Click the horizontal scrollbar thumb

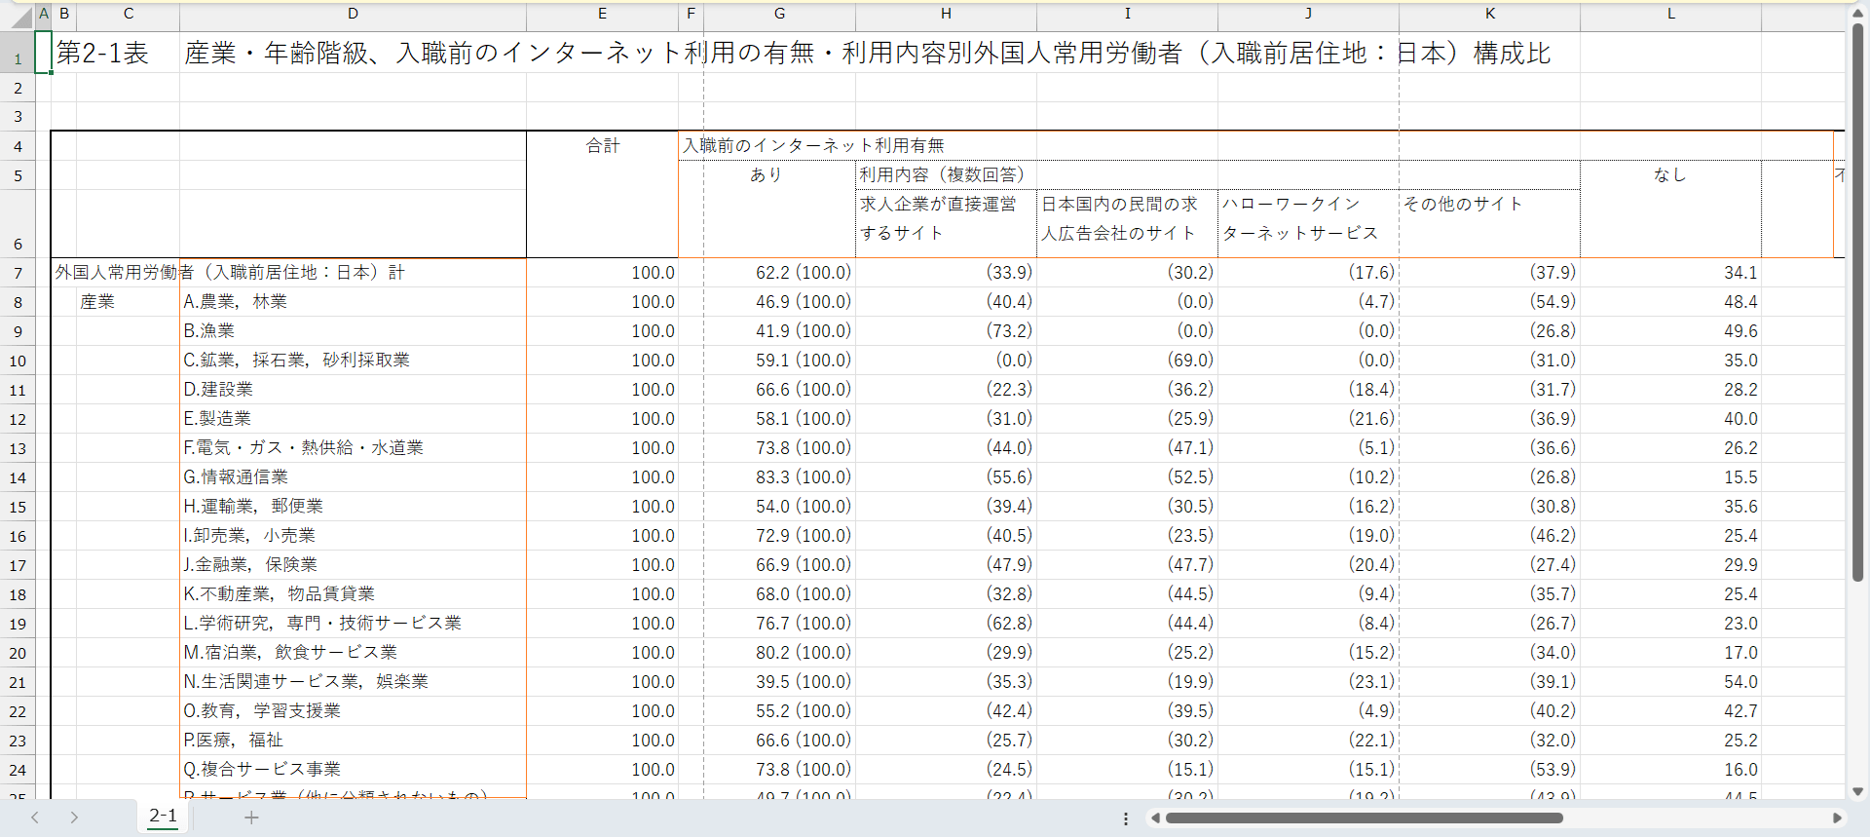click(x=1364, y=818)
